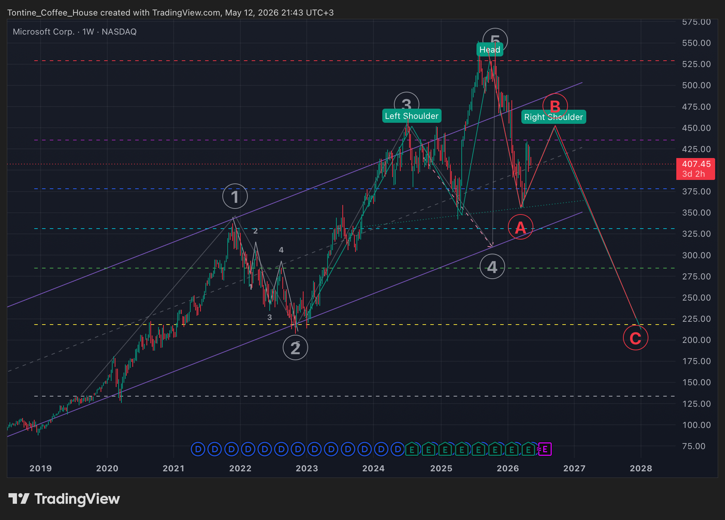
Task: Click the 2021 year label
Action: click(174, 468)
